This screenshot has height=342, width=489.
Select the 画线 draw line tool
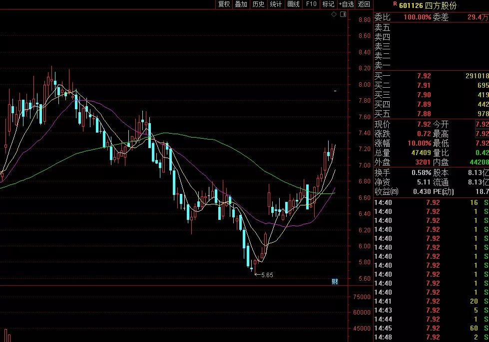pos(293,4)
